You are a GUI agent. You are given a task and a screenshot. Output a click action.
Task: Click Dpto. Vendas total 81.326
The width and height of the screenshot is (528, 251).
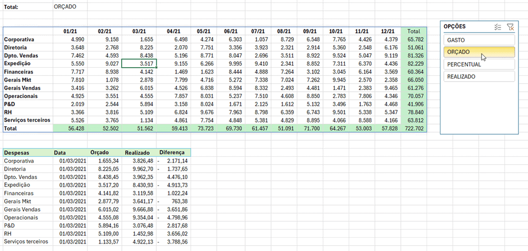coord(414,55)
